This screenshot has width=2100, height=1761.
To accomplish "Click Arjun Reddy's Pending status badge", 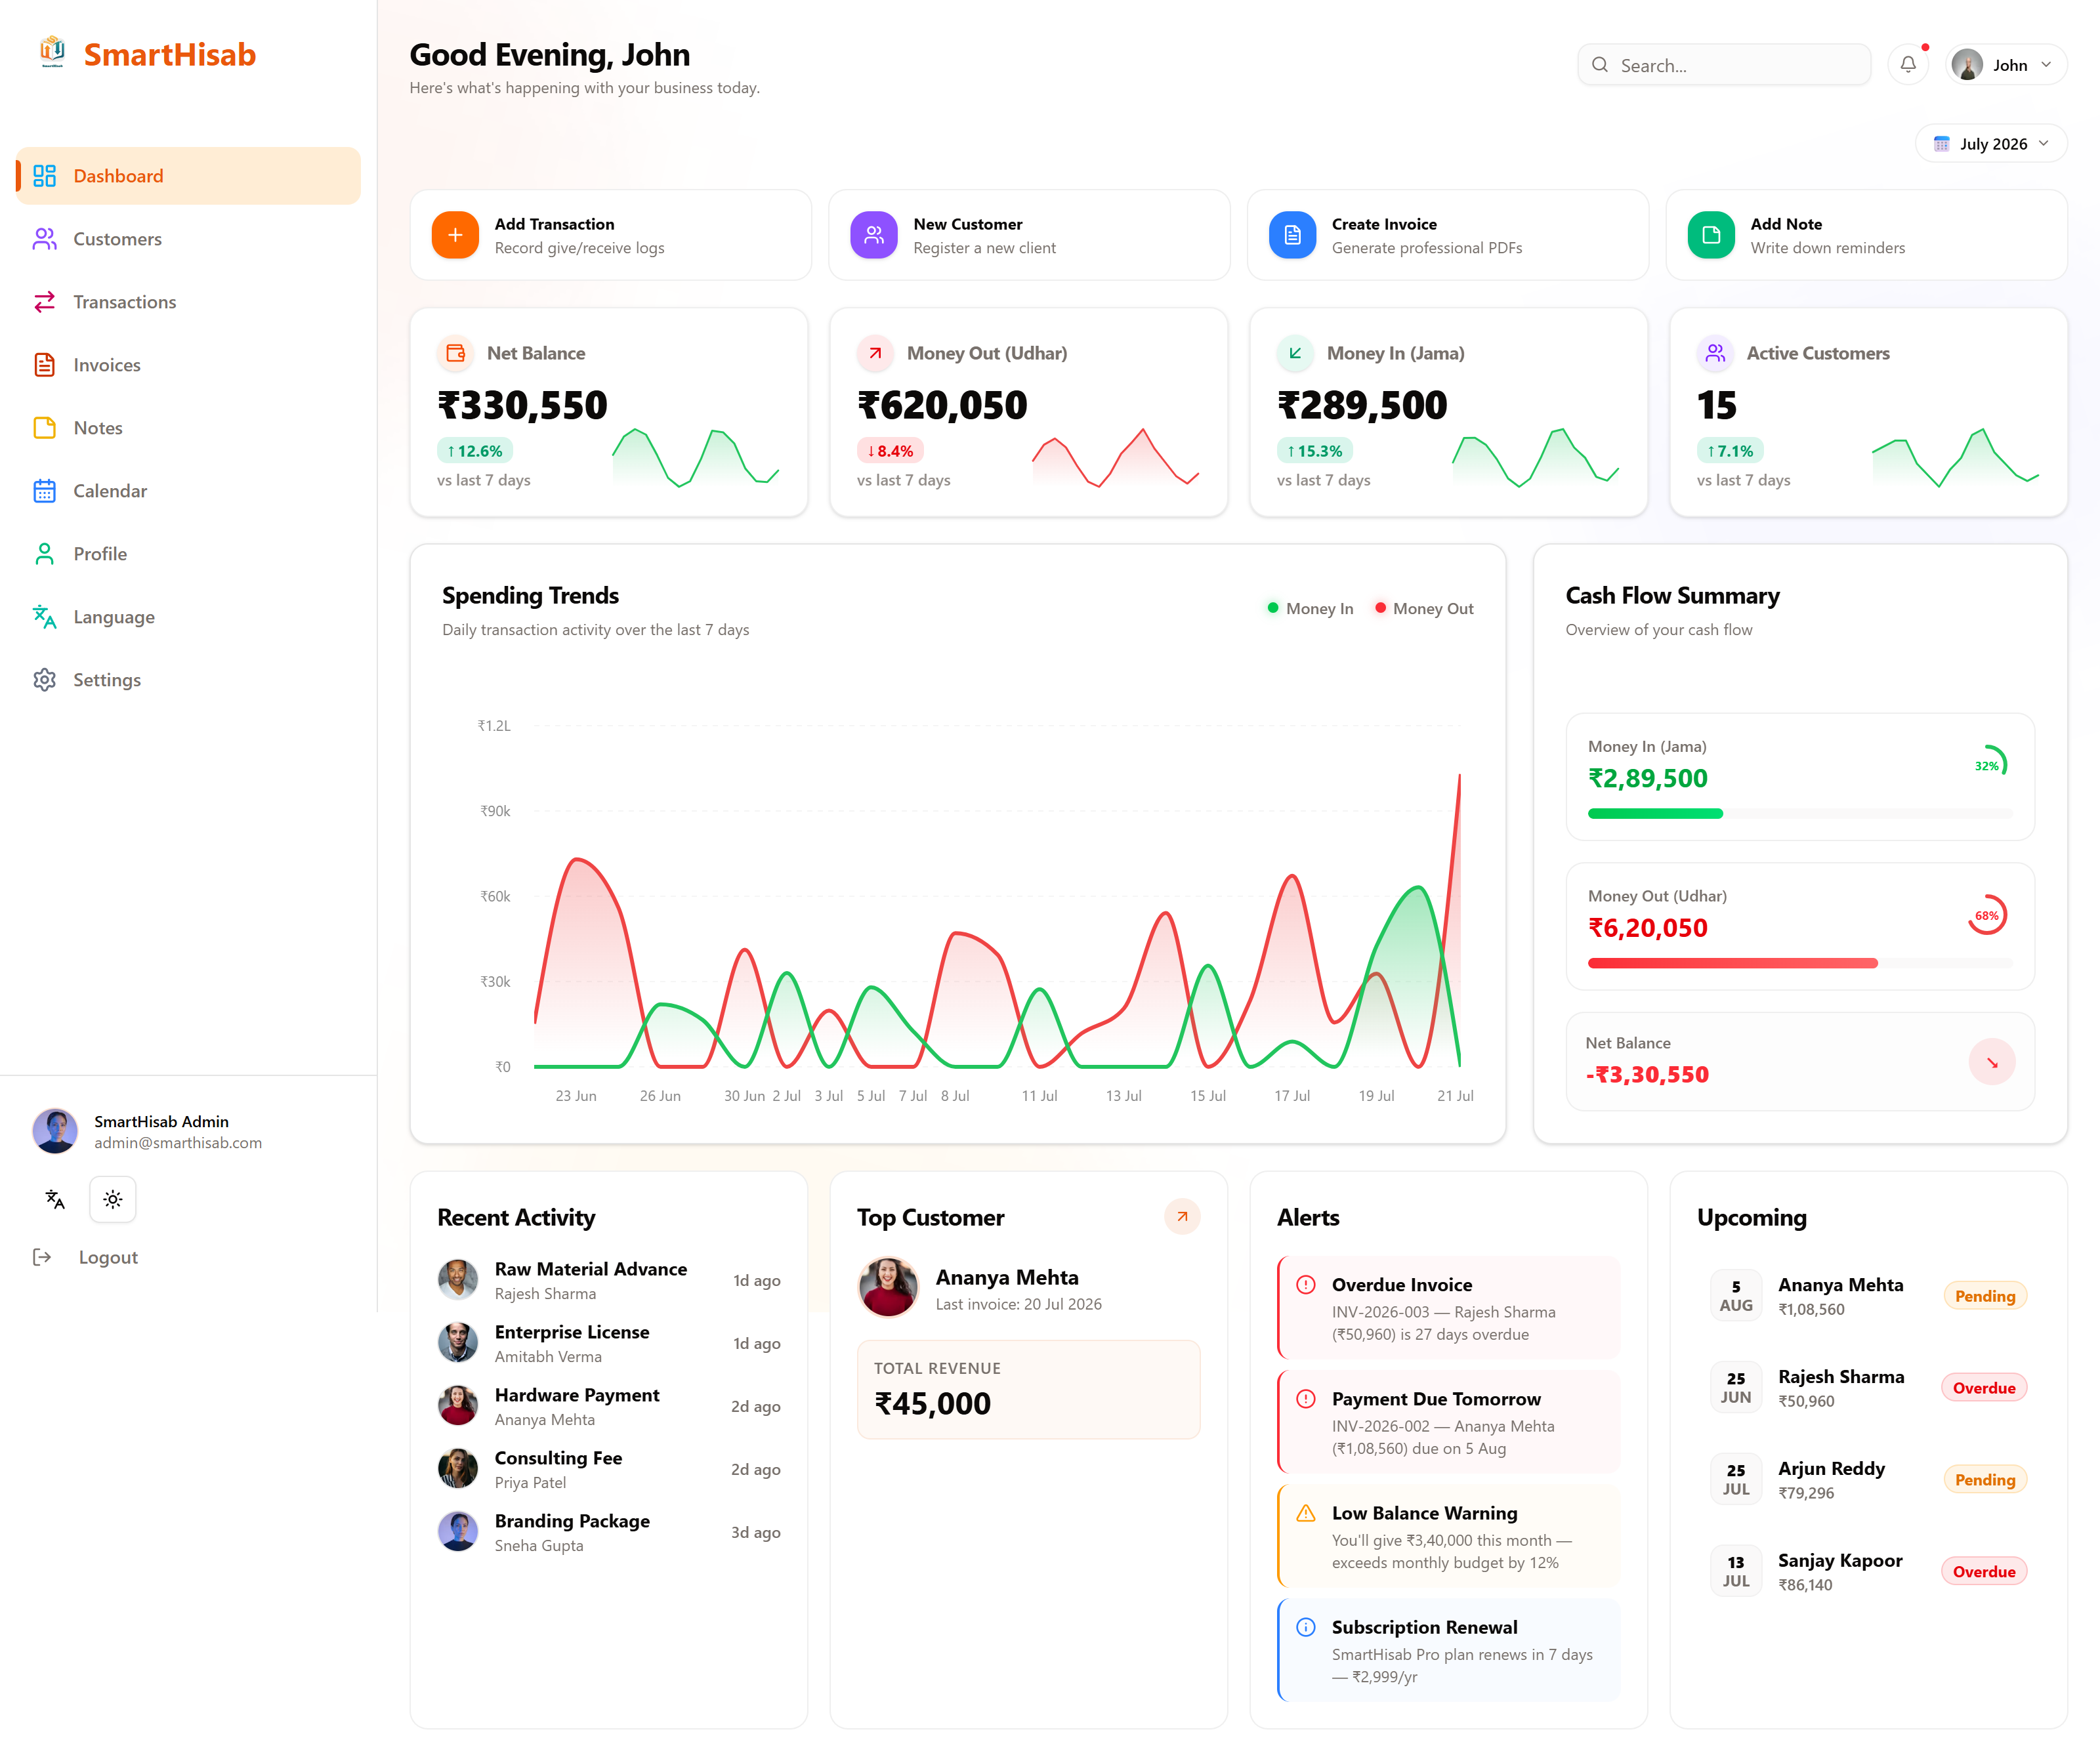I will click(x=1985, y=1480).
